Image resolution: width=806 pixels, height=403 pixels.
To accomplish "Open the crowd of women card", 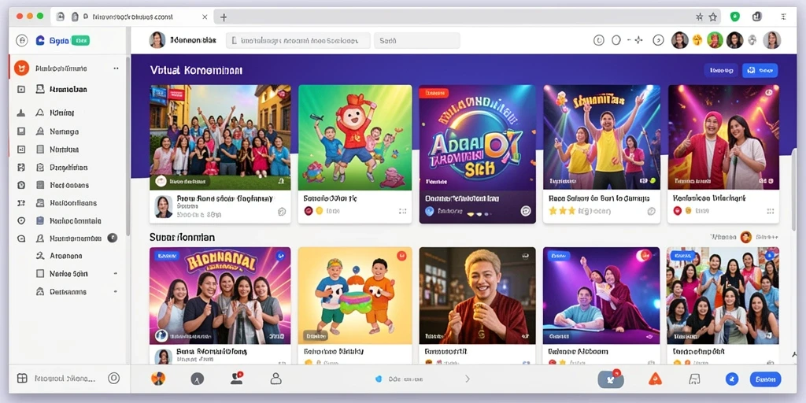I will coord(723,296).
